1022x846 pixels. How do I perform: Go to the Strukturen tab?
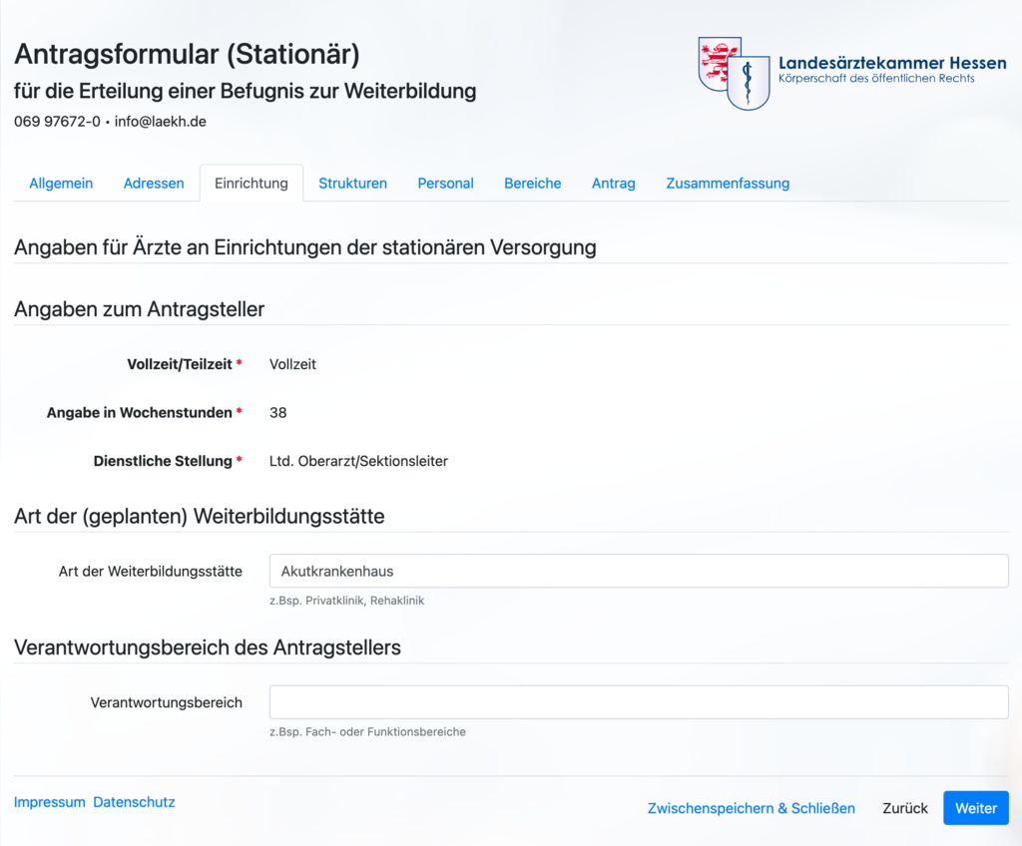[352, 184]
